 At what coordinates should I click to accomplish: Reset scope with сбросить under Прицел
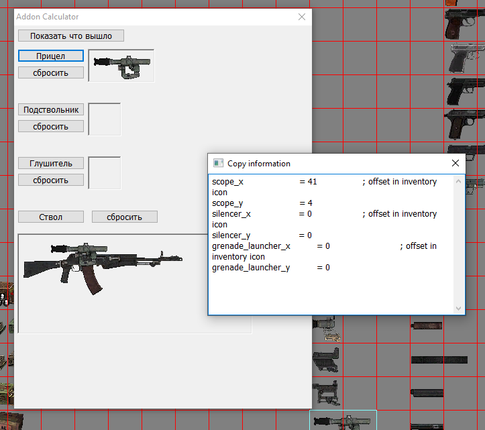click(51, 72)
